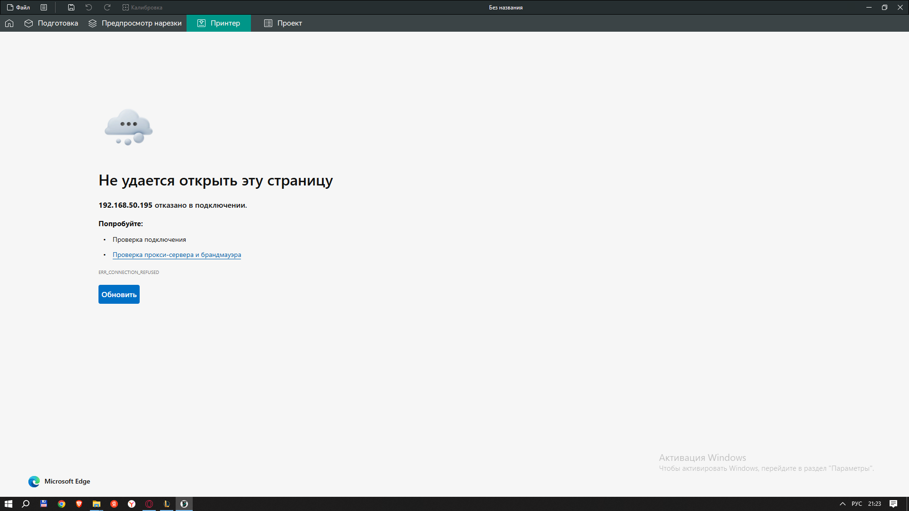Open the Файл menu
Image resolution: width=909 pixels, height=511 pixels.
(x=18, y=8)
